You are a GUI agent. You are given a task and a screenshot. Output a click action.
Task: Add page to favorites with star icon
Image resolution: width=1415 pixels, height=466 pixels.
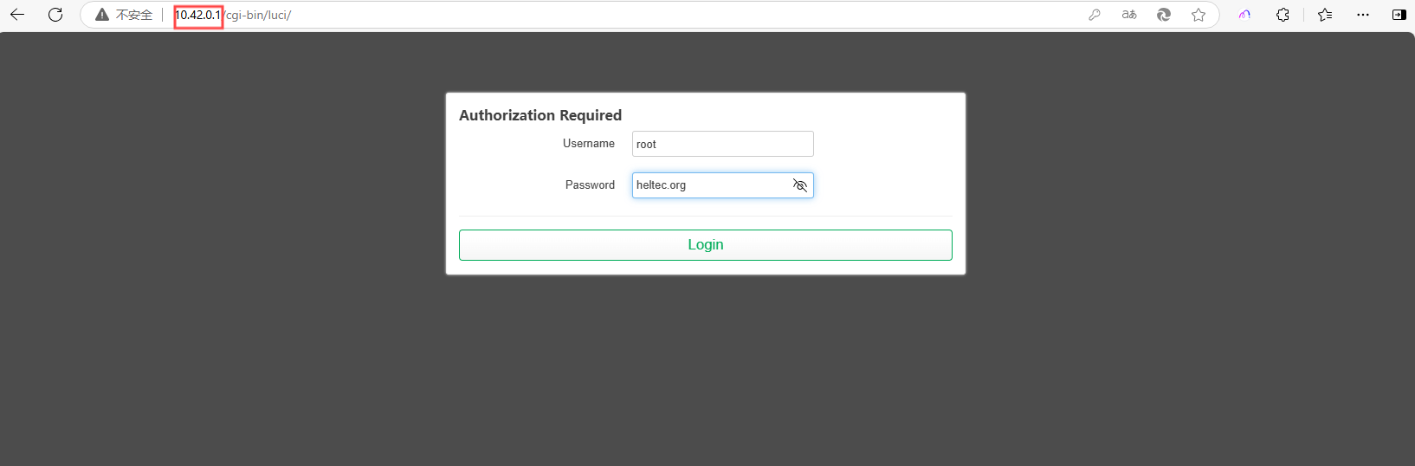coord(1199,15)
